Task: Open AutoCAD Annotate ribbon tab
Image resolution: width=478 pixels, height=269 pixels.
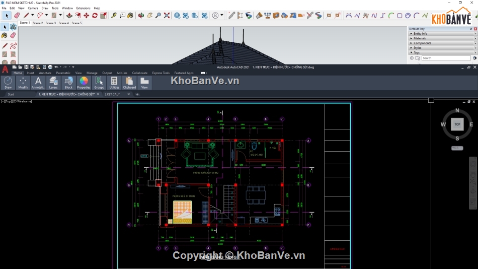Action: [x=45, y=73]
